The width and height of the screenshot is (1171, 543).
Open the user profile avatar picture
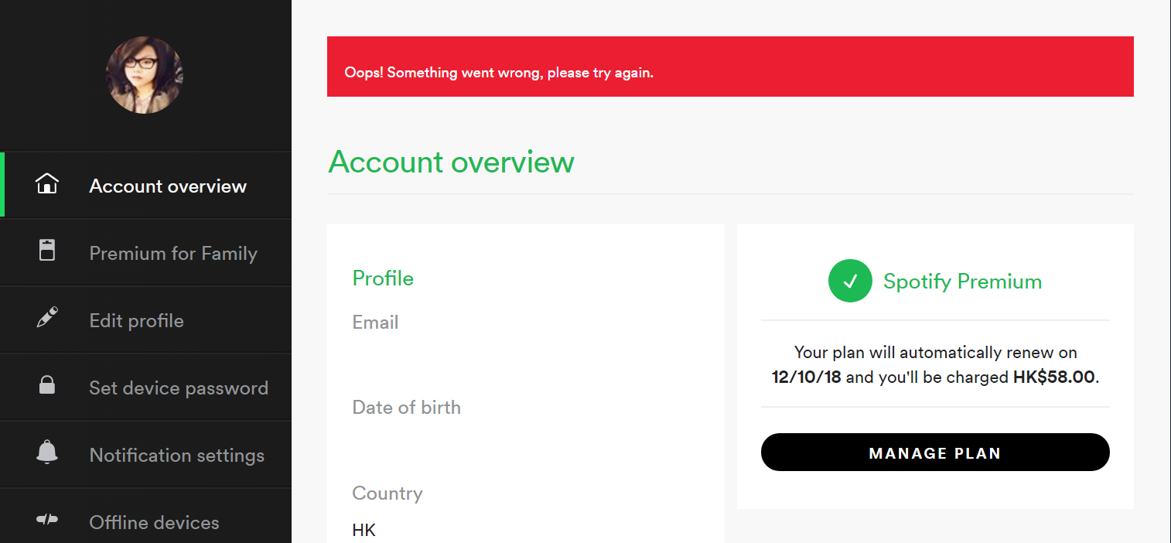(x=145, y=75)
